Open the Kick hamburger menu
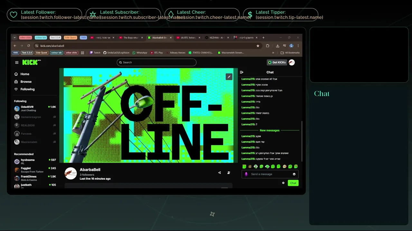The image size is (412, 231). pyautogui.click(x=17, y=63)
